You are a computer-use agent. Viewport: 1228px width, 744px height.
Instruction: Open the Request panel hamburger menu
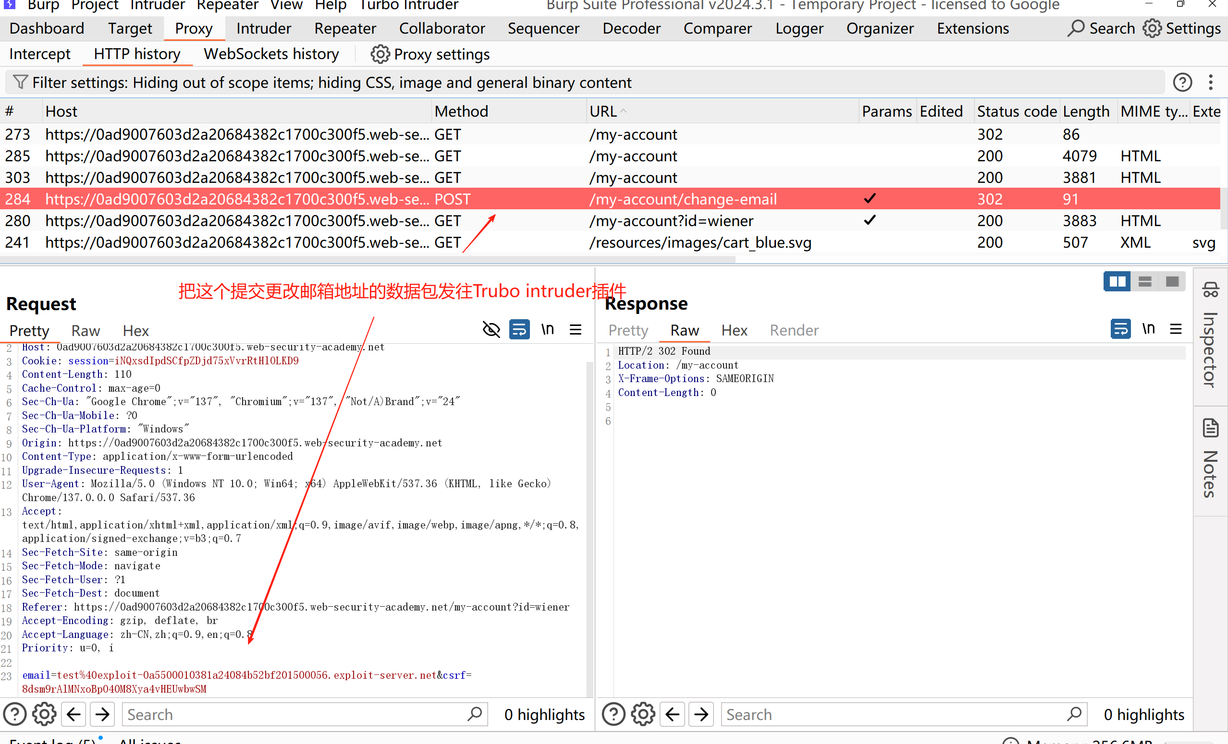pos(575,329)
